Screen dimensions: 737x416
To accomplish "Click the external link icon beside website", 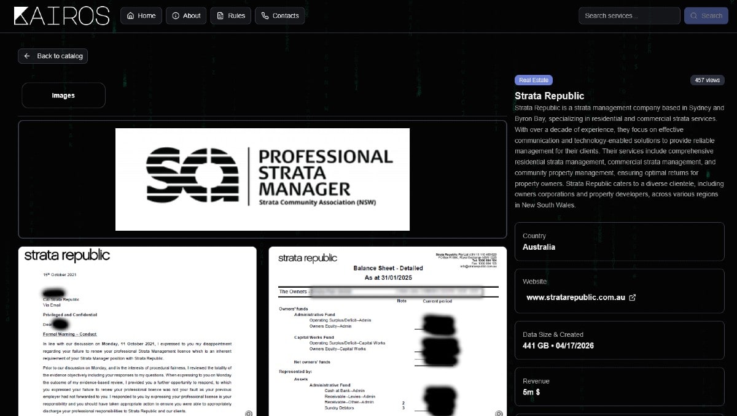I will click(x=633, y=298).
